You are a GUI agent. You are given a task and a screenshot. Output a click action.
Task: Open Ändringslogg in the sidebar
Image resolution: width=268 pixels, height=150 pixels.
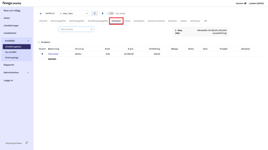pyautogui.click(x=12, y=58)
